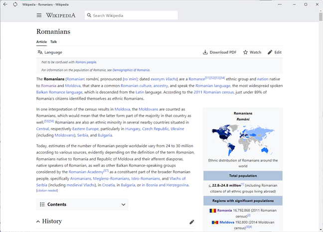Open the nation link
The height and width of the screenshot is (232, 323).
pos(263,79)
